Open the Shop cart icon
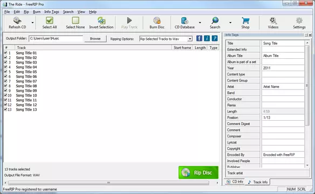Viewport: 315px width, 194px height. point(245,20)
